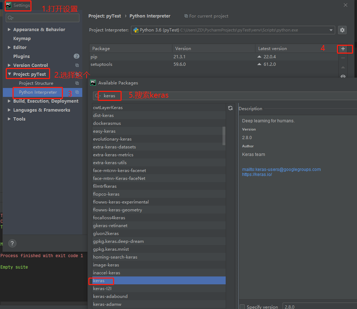357x309 pixels.
Task: Click the add package plus icon
Action: pyautogui.click(x=343, y=49)
